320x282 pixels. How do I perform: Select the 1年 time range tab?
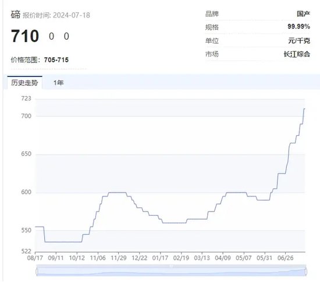tap(59, 83)
